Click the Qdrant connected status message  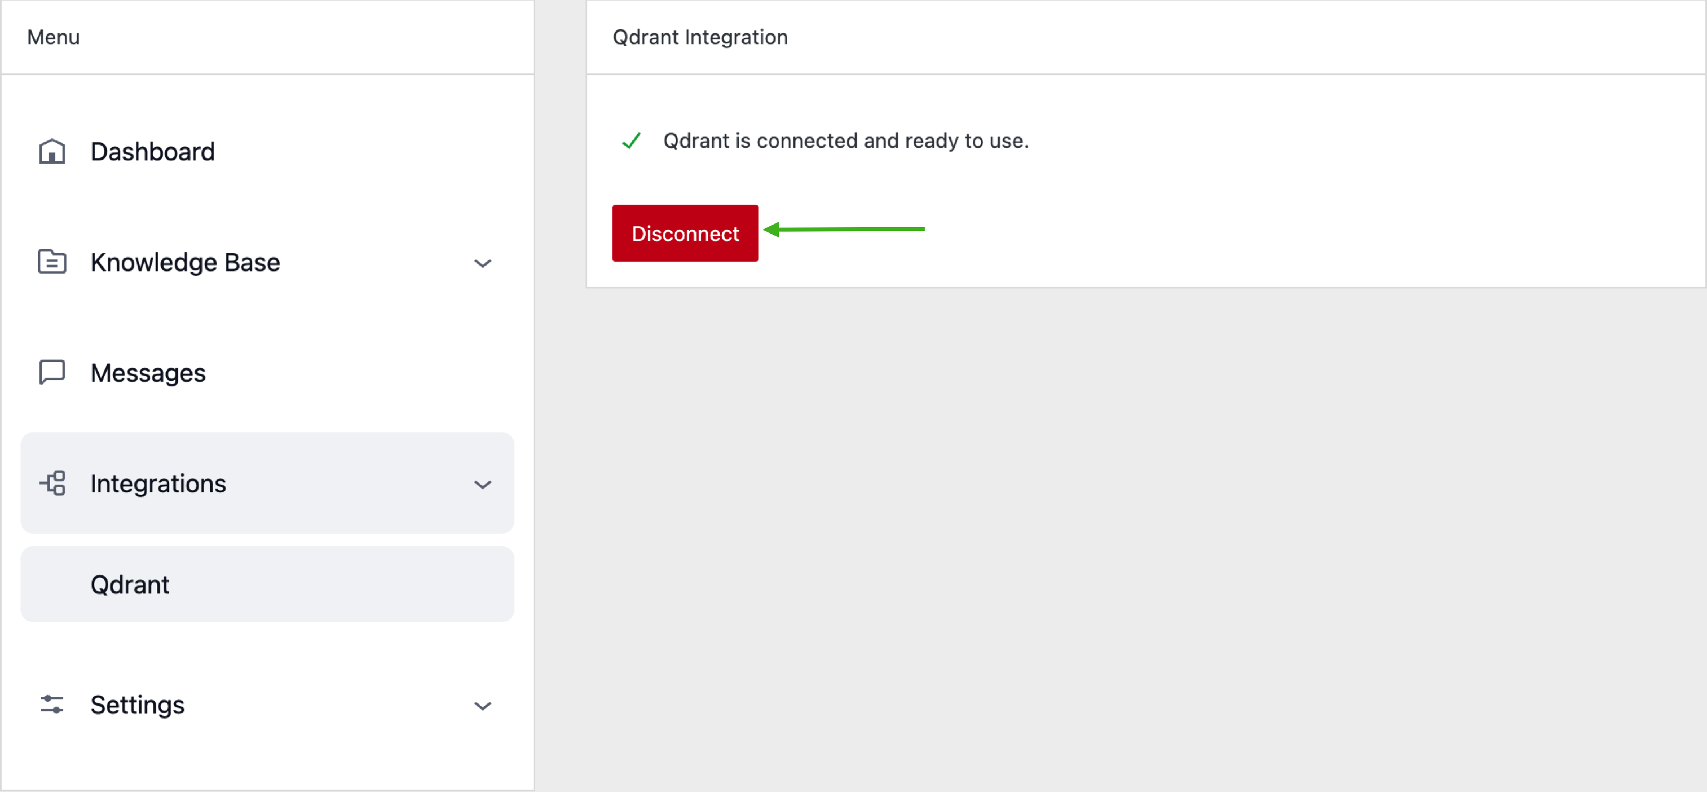(846, 141)
